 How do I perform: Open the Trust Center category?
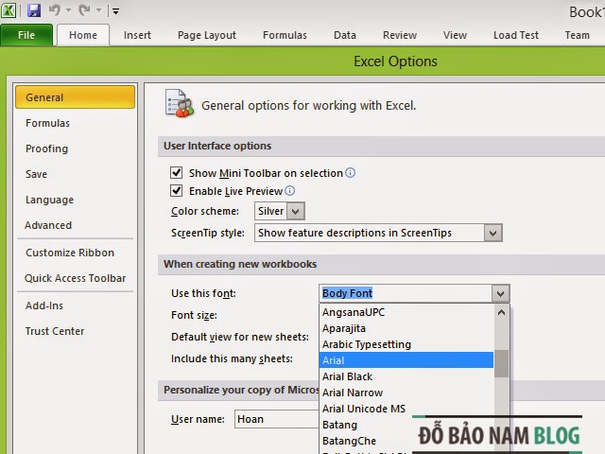(x=76, y=331)
